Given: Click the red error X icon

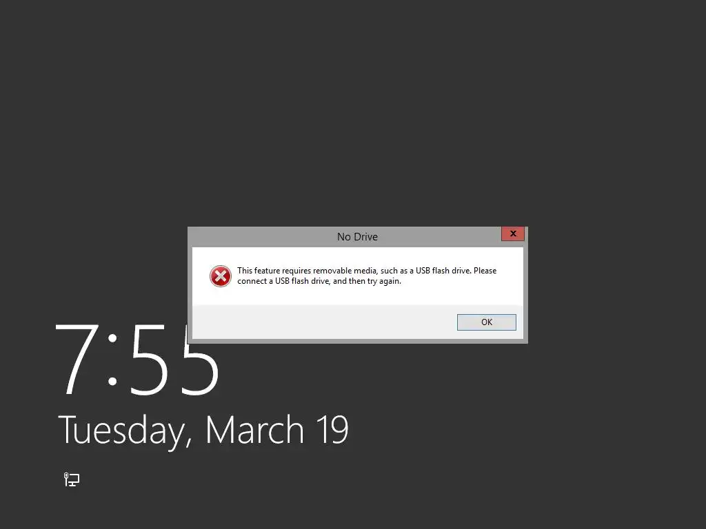Looking at the screenshot, I should coord(221,276).
